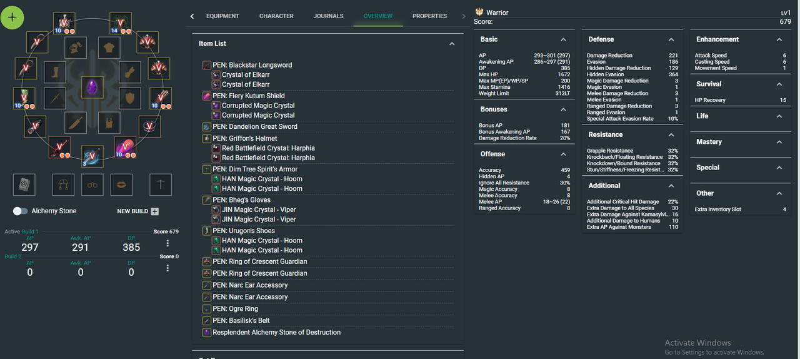
Task: Open the Build 1 three-dot menu
Action: (167, 243)
